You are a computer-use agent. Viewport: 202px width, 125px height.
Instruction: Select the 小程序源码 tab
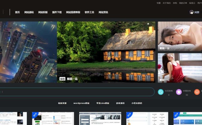click(137, 103)
